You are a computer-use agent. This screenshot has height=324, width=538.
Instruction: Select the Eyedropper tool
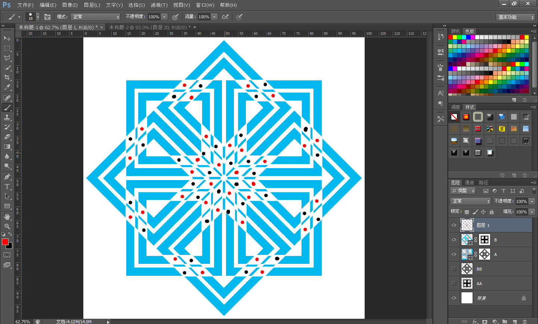coord(7,87)
